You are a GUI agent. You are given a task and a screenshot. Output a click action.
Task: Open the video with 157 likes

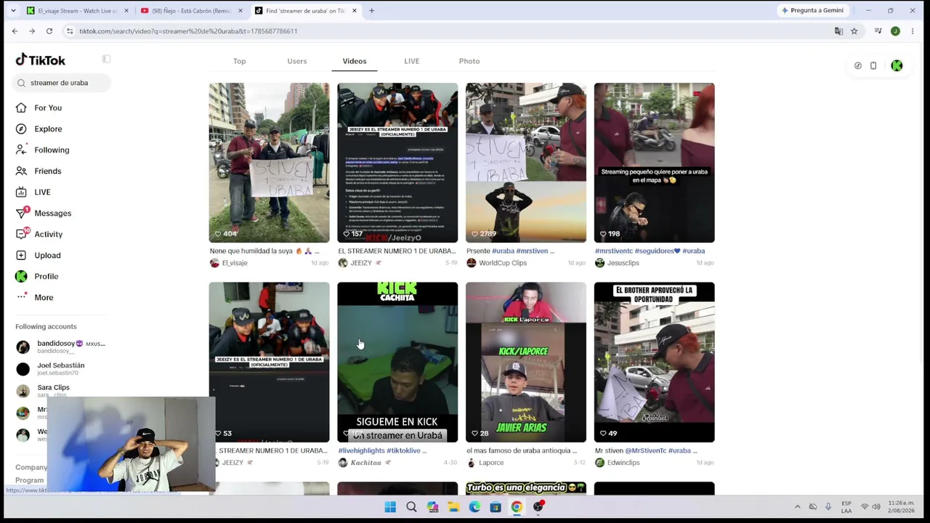pyautogui.click(x=397, y=163)
